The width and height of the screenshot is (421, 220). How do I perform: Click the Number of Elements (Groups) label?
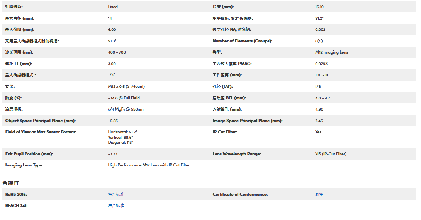tap(242, 41)
